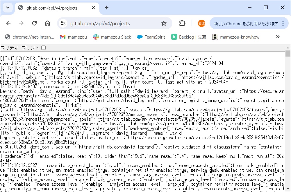Go to the home page icon
291x192 pixels.
point(47,23)
